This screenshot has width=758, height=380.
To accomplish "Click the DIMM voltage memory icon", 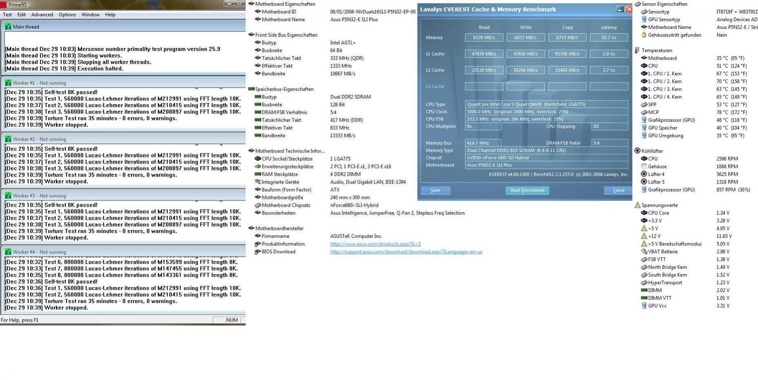I will click(x=644, y=290).
